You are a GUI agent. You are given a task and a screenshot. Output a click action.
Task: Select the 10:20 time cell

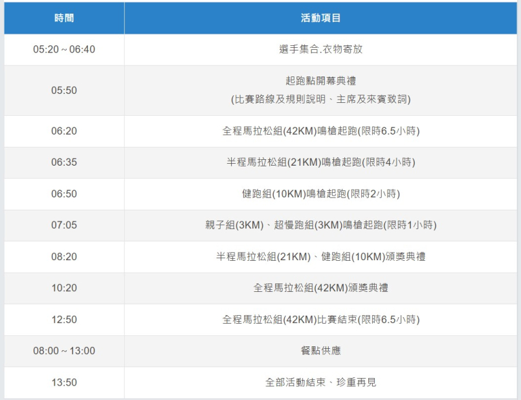(64, 288)
